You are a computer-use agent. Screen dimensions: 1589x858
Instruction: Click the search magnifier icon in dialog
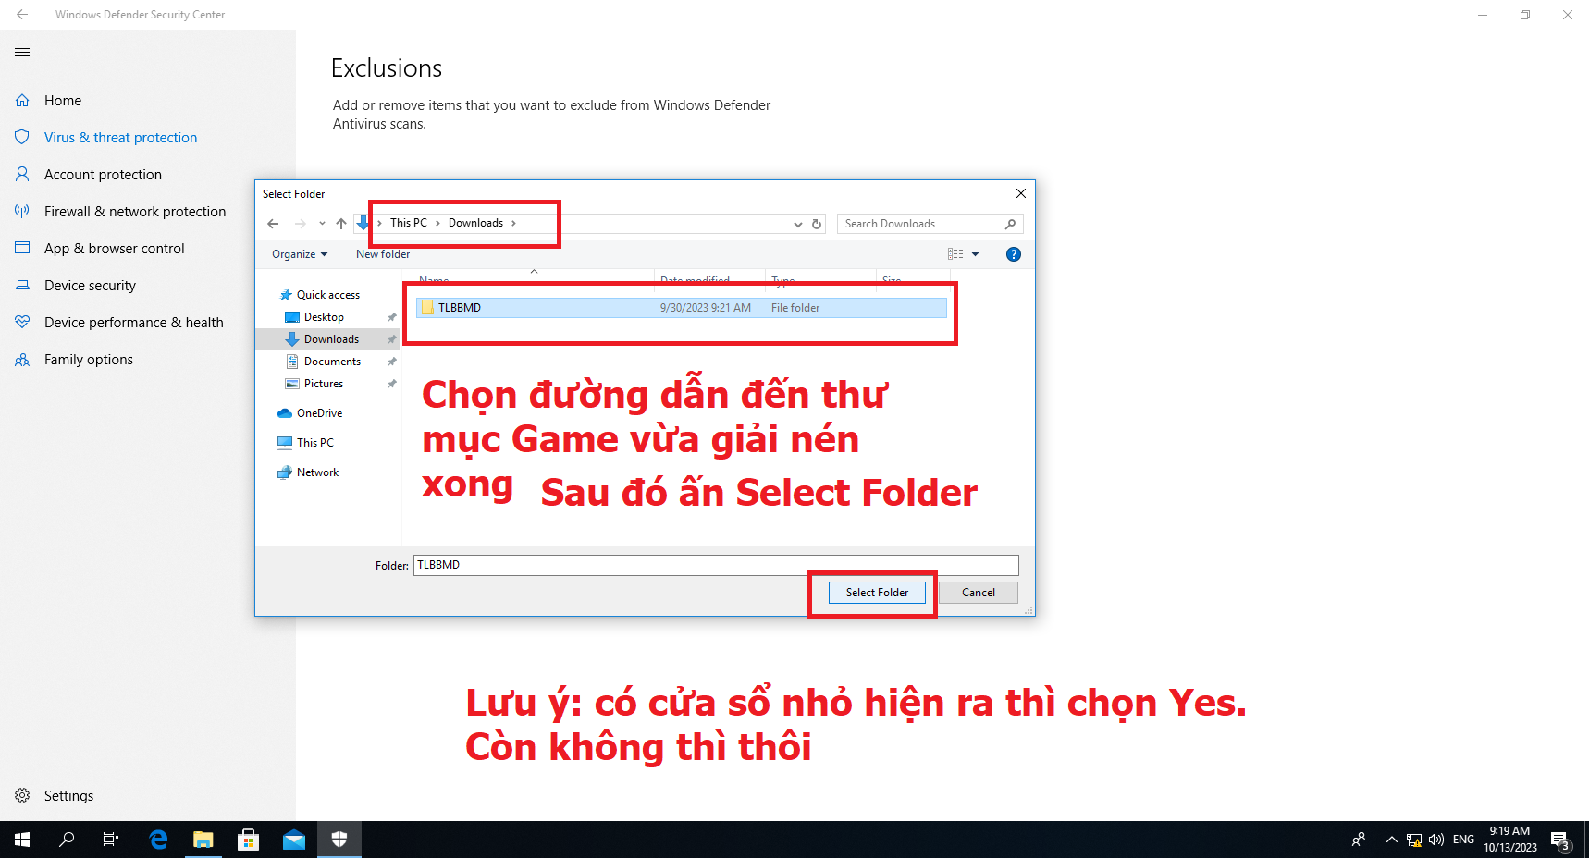pyautogui.click(x=1010, y=224)
